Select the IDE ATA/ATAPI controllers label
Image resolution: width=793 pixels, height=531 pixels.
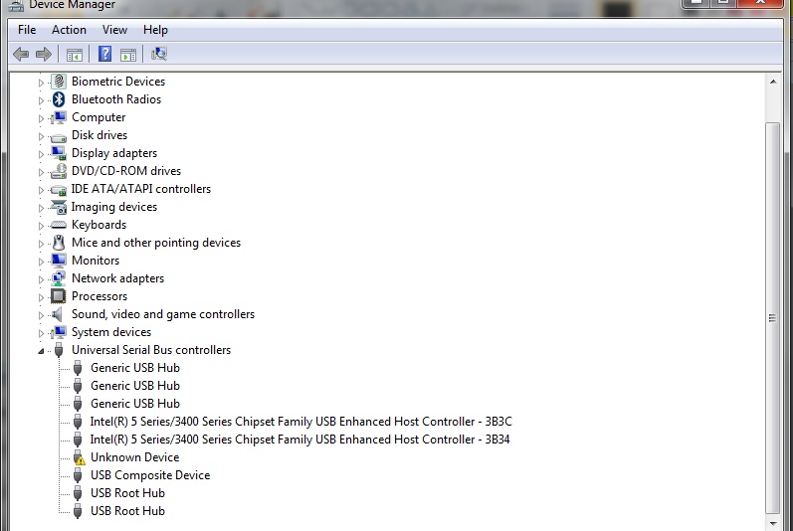[x=141, y=189]
